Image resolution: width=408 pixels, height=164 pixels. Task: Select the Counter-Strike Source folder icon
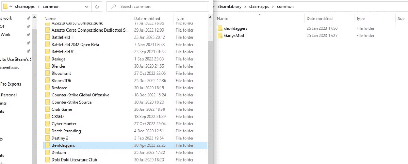[47, 102]
